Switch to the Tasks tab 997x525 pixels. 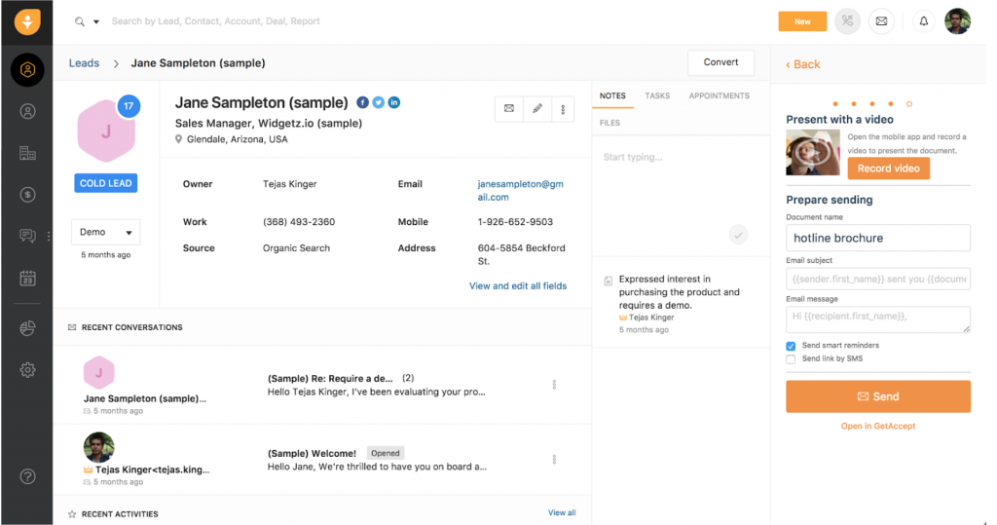[657, 96]
